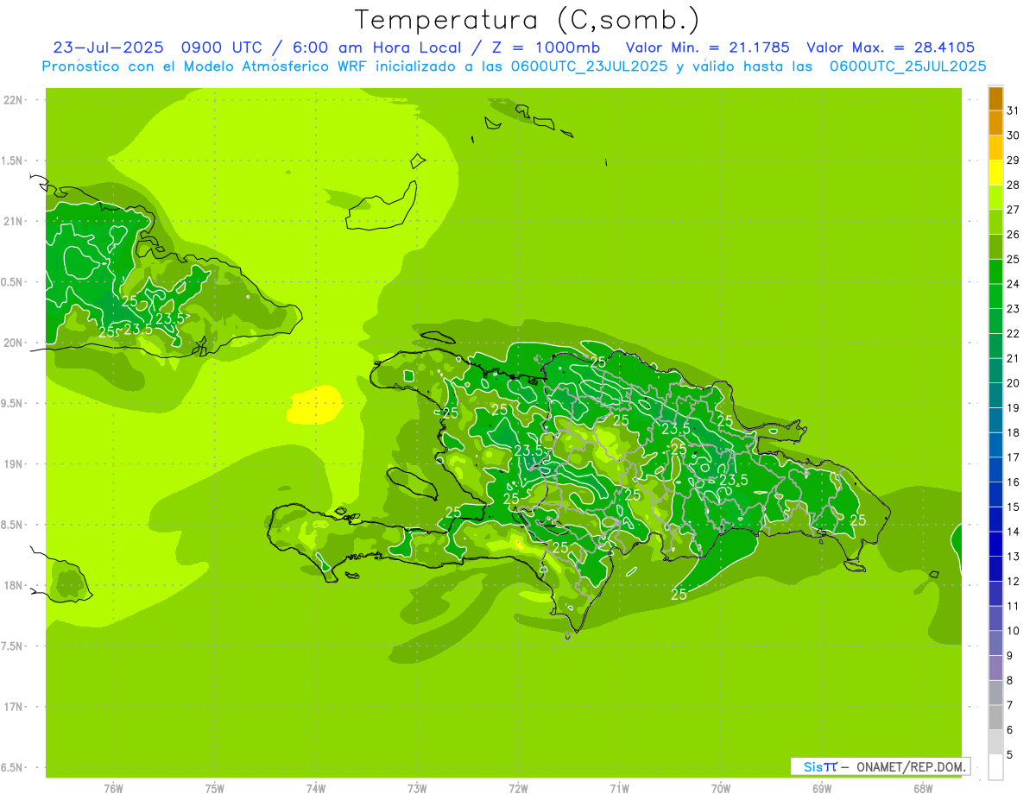Click the "21N" latitude label
Image resolution: width=1036 pixels, height=800 pixels.
click(x=13, y=221)
